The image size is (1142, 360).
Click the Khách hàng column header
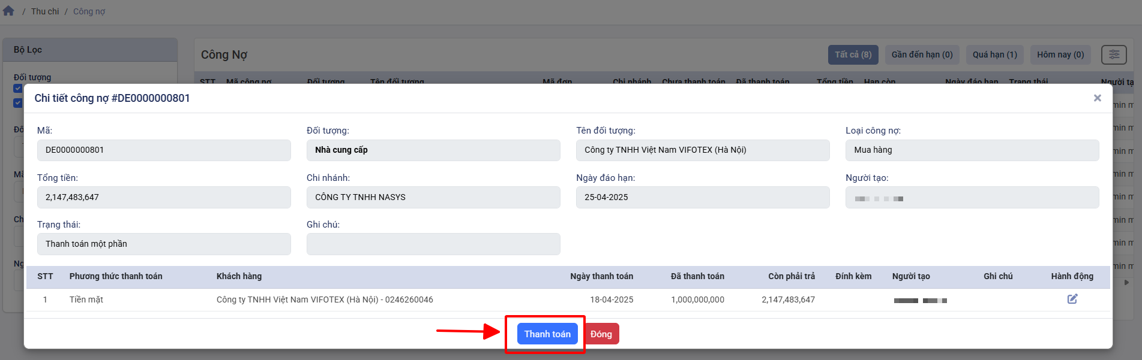pos(239,276)
